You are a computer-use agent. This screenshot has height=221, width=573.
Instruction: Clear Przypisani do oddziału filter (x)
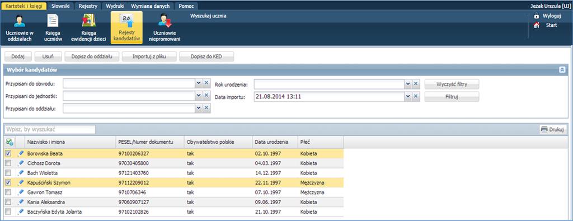coord(206,108)
